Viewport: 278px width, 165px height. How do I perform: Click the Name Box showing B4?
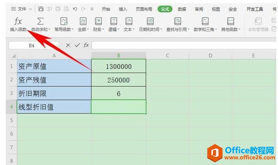(x=34, y=45)
